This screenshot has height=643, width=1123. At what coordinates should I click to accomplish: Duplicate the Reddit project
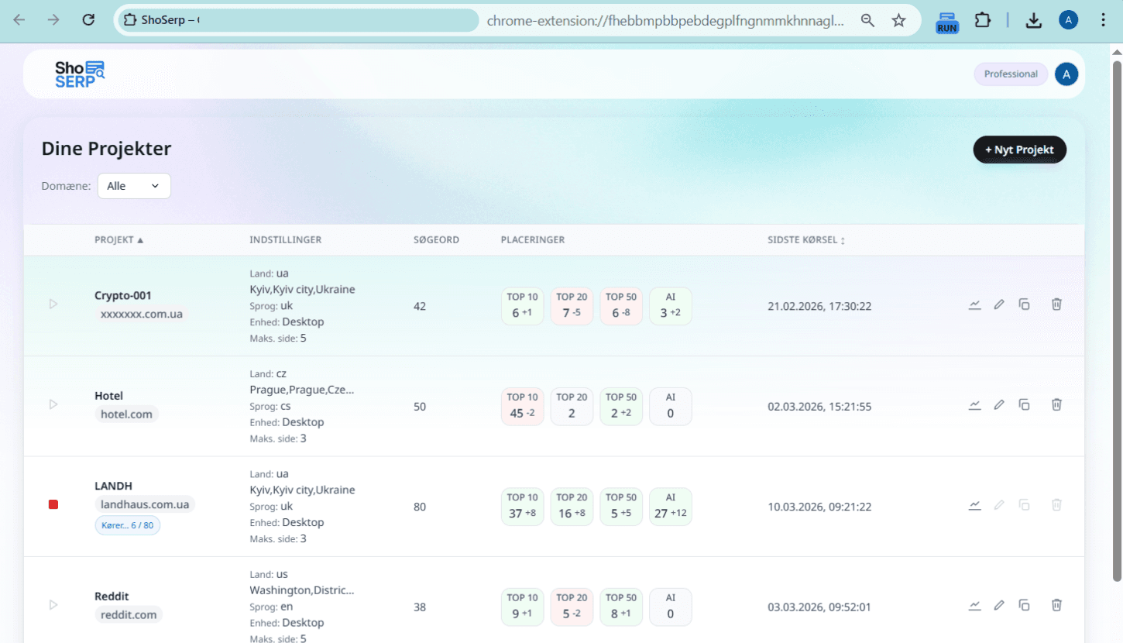pos(1024,606)
